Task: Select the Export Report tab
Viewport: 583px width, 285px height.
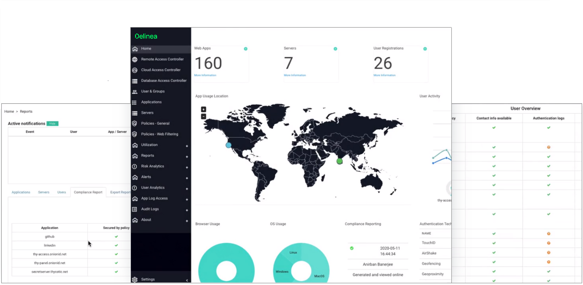Action: tap(120, 192)
